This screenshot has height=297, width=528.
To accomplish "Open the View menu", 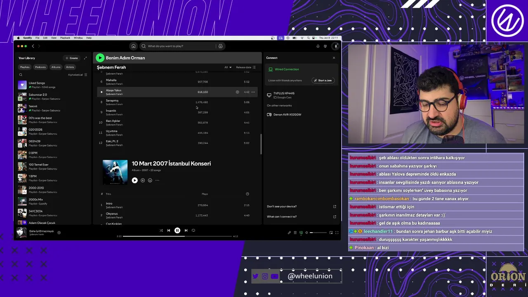I will coord(54,38).
